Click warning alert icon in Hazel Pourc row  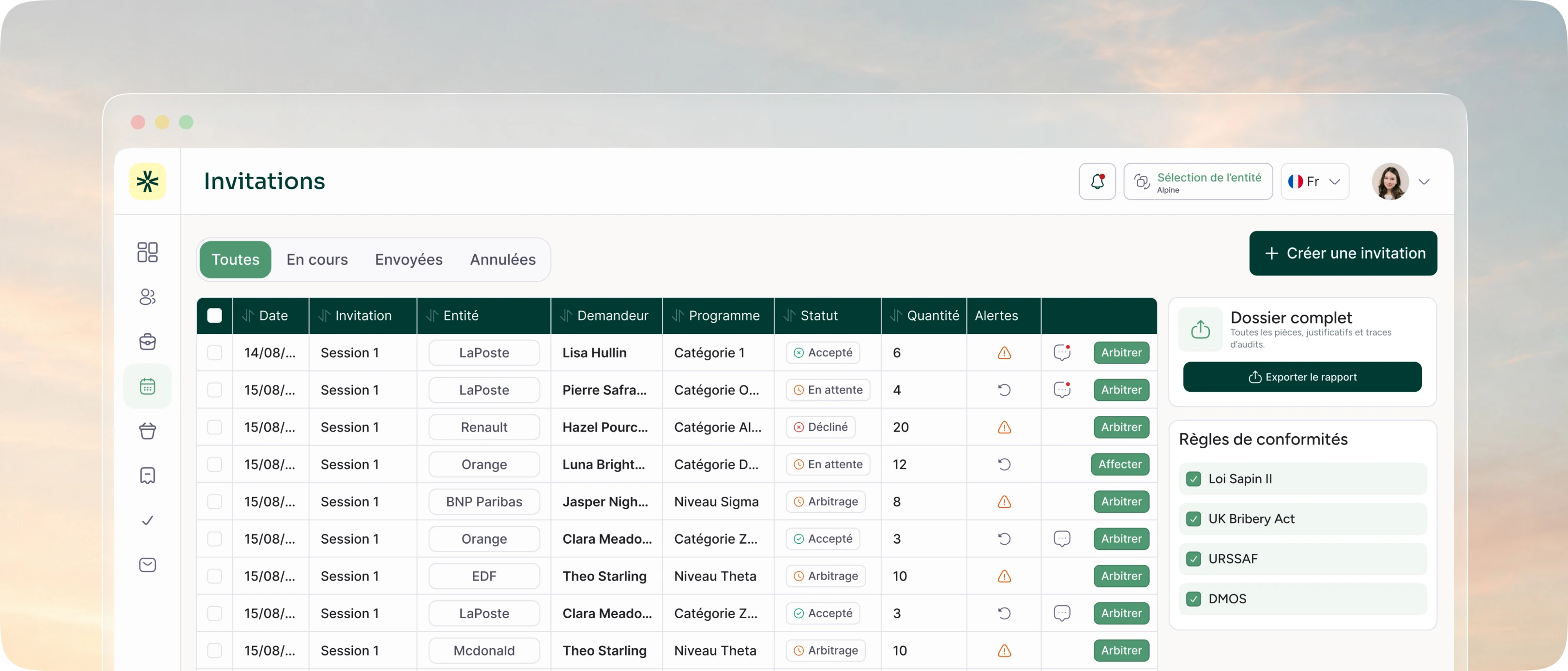[1004, 427]
